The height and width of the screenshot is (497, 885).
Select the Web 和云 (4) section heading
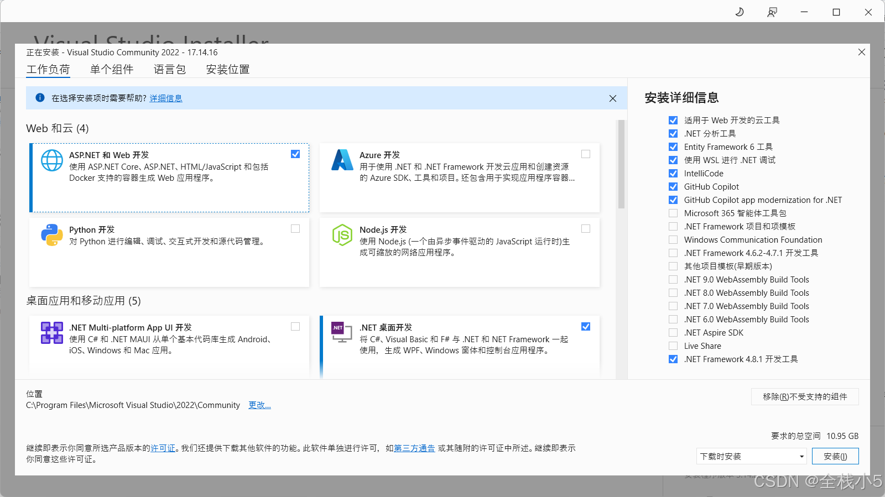[58, 128]
